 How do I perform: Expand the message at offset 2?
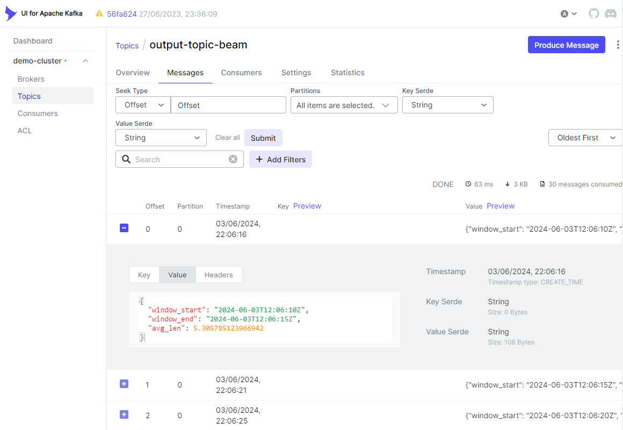click(x=124, y=414)
